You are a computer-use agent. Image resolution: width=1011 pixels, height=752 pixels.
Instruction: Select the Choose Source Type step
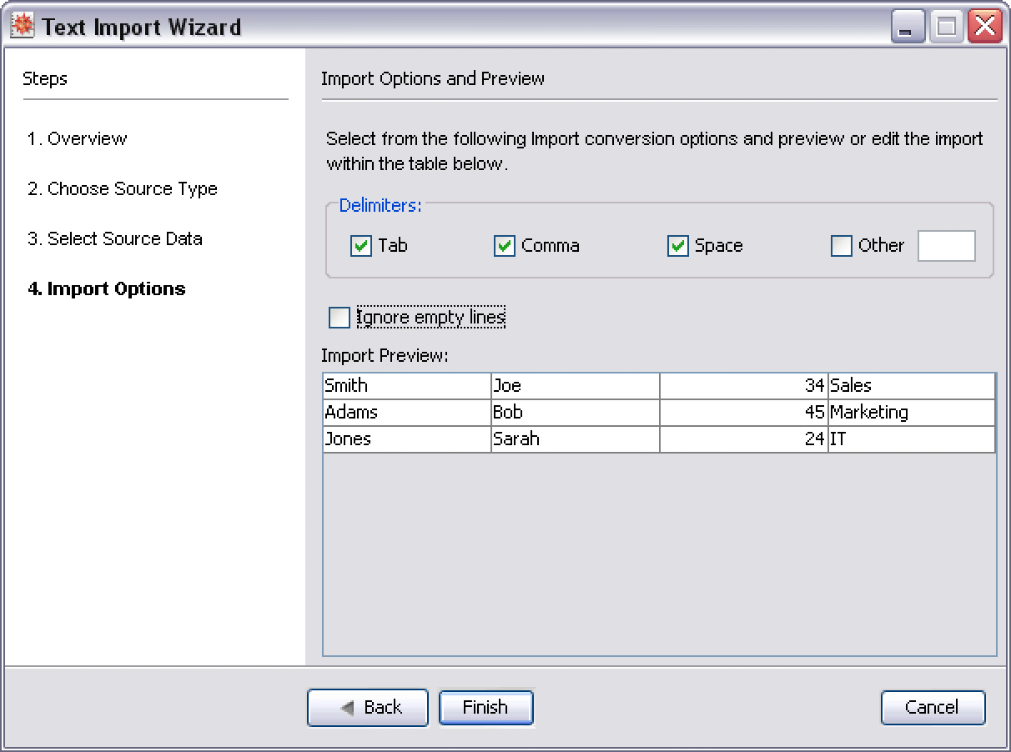pos(122,189)
